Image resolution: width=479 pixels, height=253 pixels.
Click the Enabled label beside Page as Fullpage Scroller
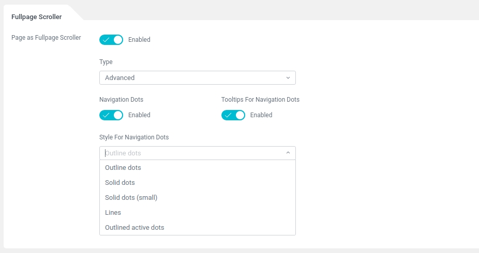(139, 40)
